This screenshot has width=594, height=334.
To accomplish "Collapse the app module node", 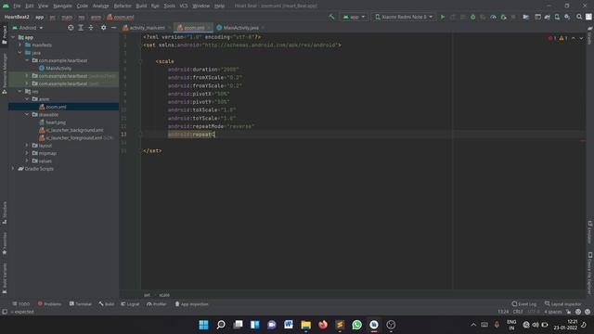I will (x=14, y=37).
